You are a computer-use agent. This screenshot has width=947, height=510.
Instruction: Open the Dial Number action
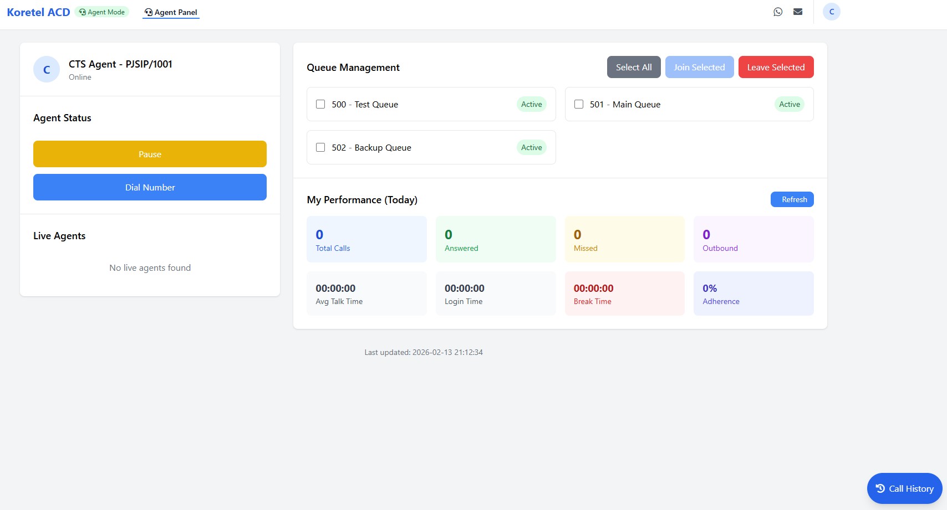click(150, 187)
